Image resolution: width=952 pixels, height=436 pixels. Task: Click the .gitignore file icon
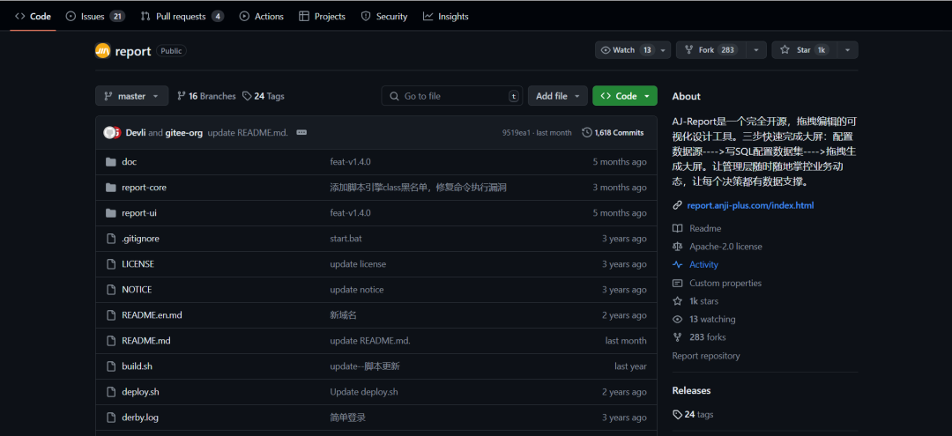point(110,239)
